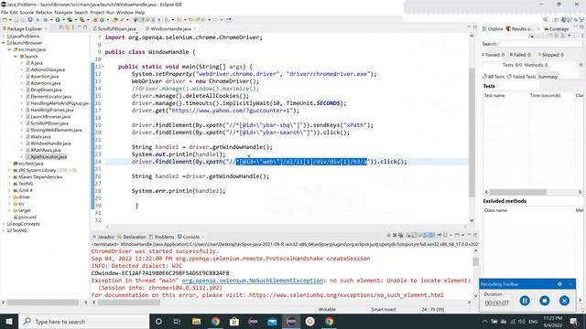Expand the TestNG project at bottom
The width and height of the screenshot is (586, 329).
pos(4,230)
